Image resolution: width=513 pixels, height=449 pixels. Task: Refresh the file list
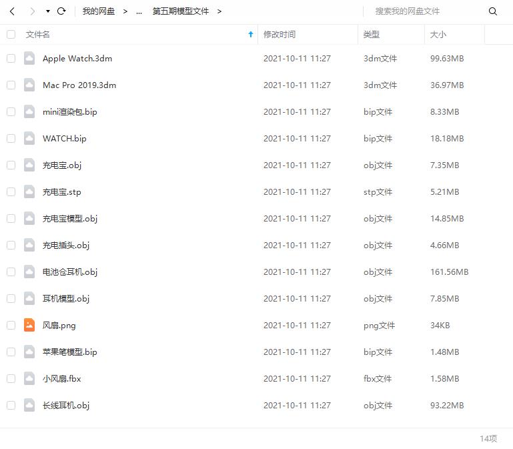61,11
